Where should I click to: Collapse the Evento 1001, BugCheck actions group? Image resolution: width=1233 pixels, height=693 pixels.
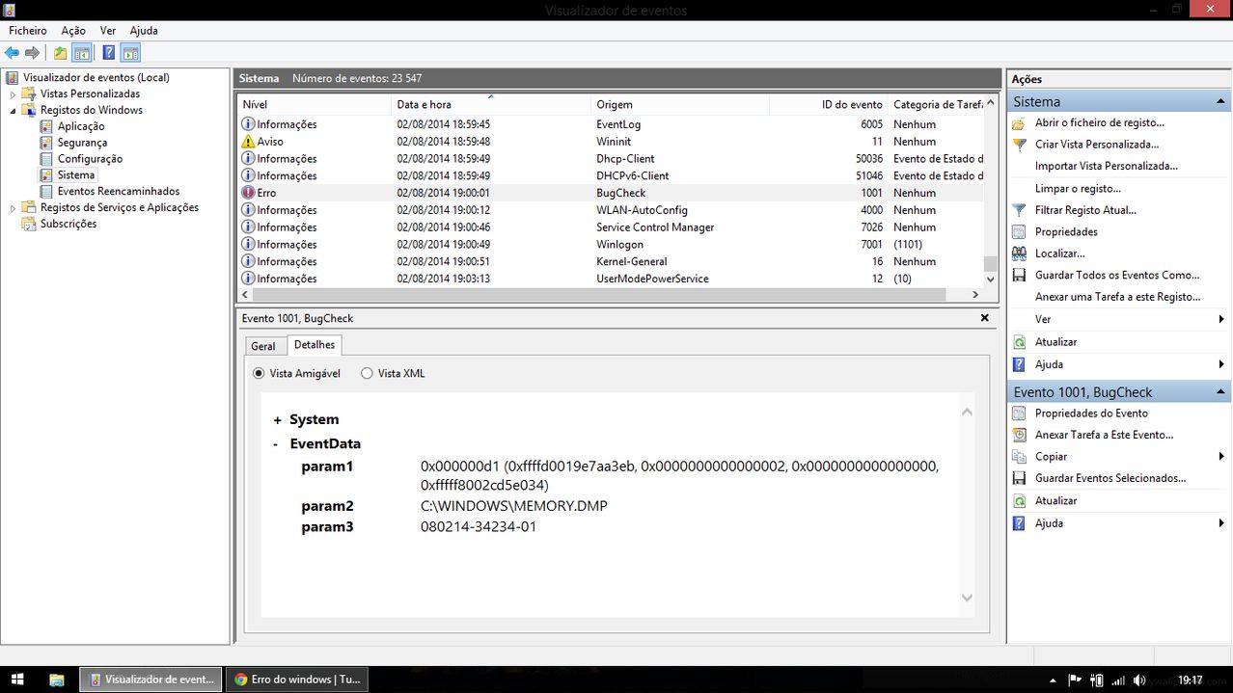(x=1220, y=392)
